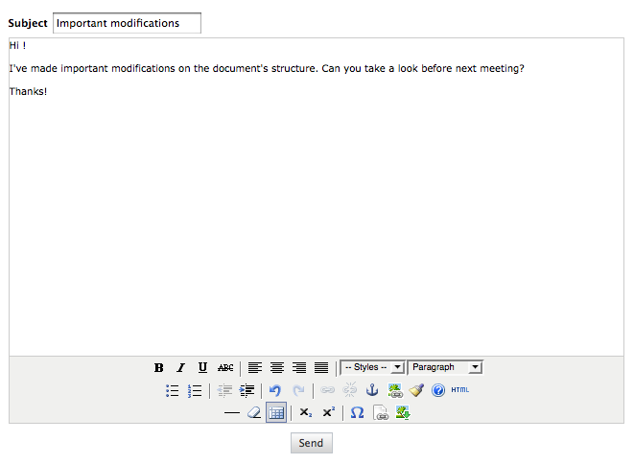The width and height of the screenshot is (634, 464).
Task: Clean up messy code with brush
Action: (x=416, y=390)
